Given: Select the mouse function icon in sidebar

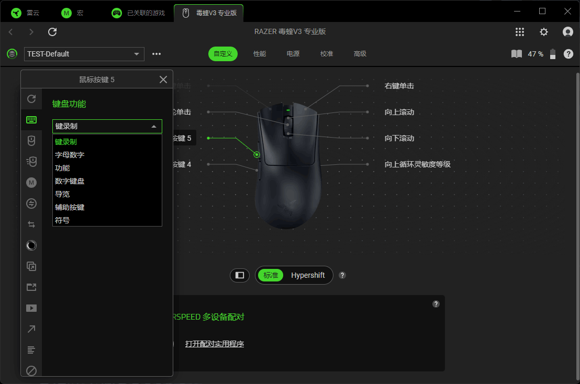Looking at the screenshot, I should (x=31, y=140).
